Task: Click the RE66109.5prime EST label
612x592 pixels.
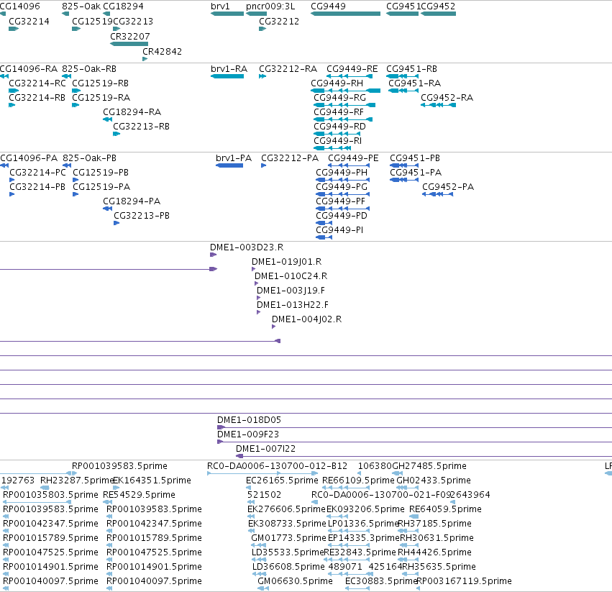Action: pyautogui.click(x=358, y=481)
